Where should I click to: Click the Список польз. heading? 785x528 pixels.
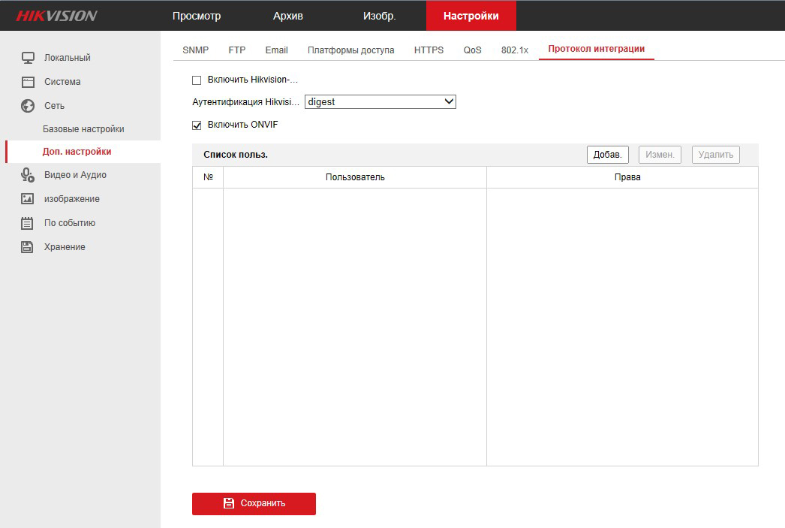(236, 155)
